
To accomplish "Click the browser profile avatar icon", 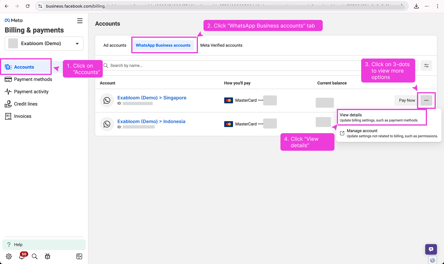I will [x=427, y=6].
